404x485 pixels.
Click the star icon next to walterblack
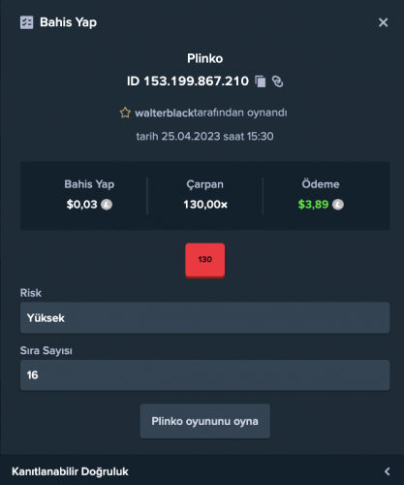[125, 113]
